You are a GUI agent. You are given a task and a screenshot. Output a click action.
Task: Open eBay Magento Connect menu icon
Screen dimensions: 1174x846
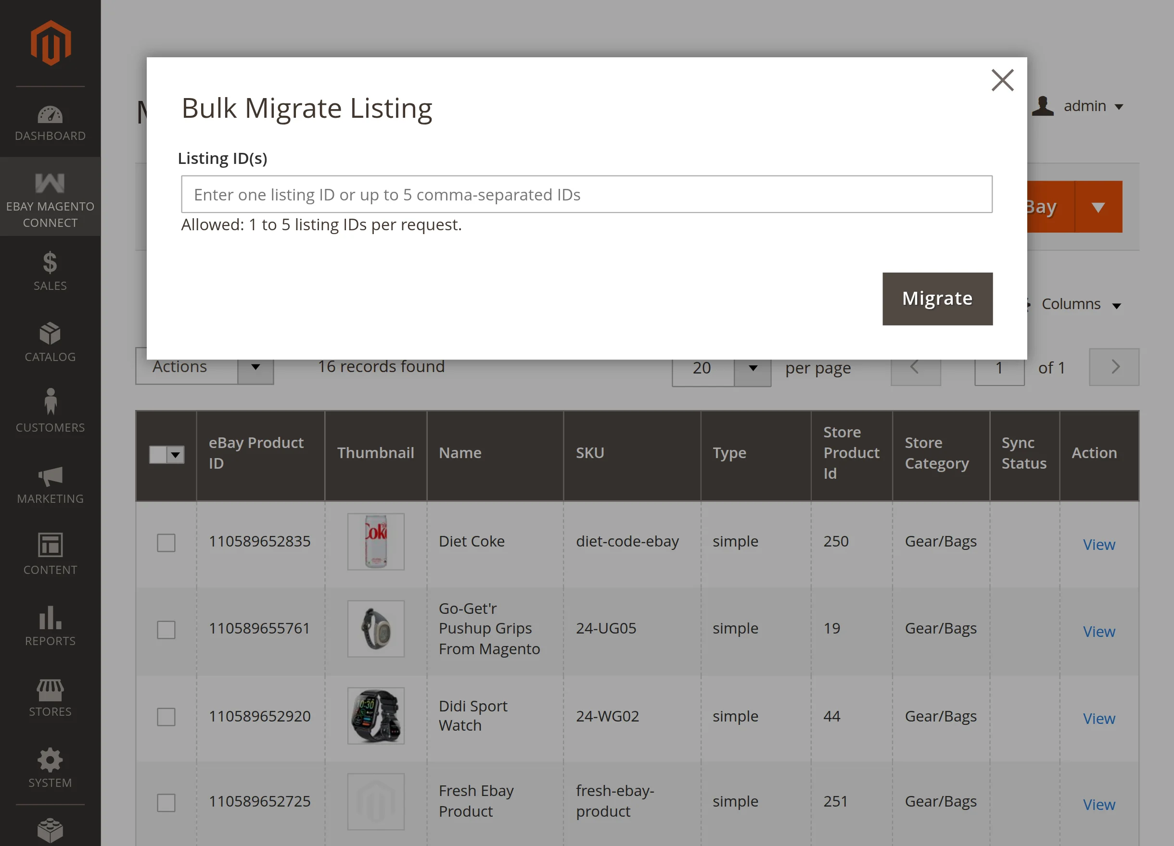(x=50, y=183)
